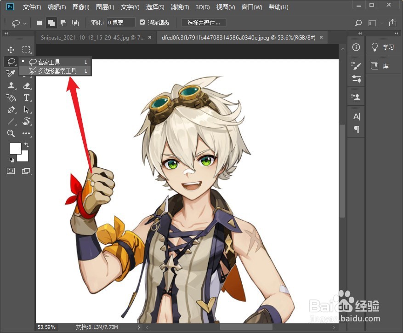Toggle Quick Mask mode
403x333 pixels.
[11, 171]
